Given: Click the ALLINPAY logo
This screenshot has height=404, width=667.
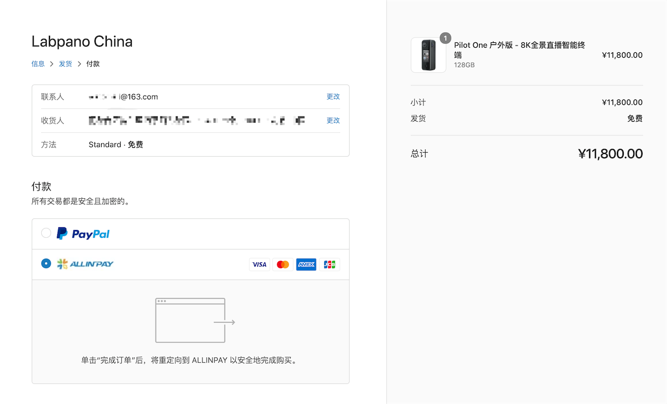Looking at the screenshot, I should [x=84, y=264].
